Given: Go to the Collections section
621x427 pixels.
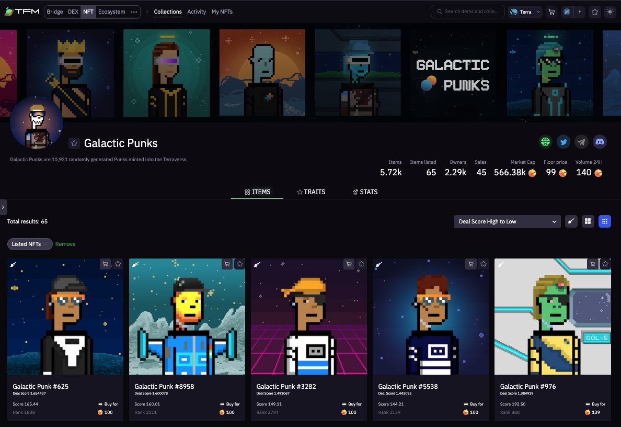Looking at the screenshot, I should coord(168,12).
